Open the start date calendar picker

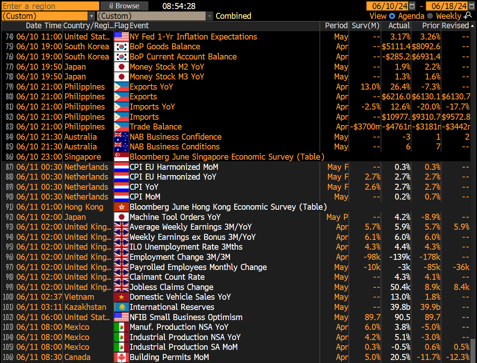(412, 6)
